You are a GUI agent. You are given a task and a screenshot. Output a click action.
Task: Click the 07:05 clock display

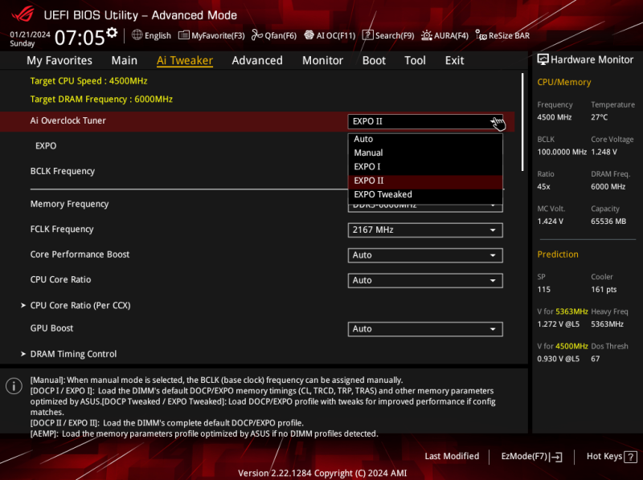point(80,38)
